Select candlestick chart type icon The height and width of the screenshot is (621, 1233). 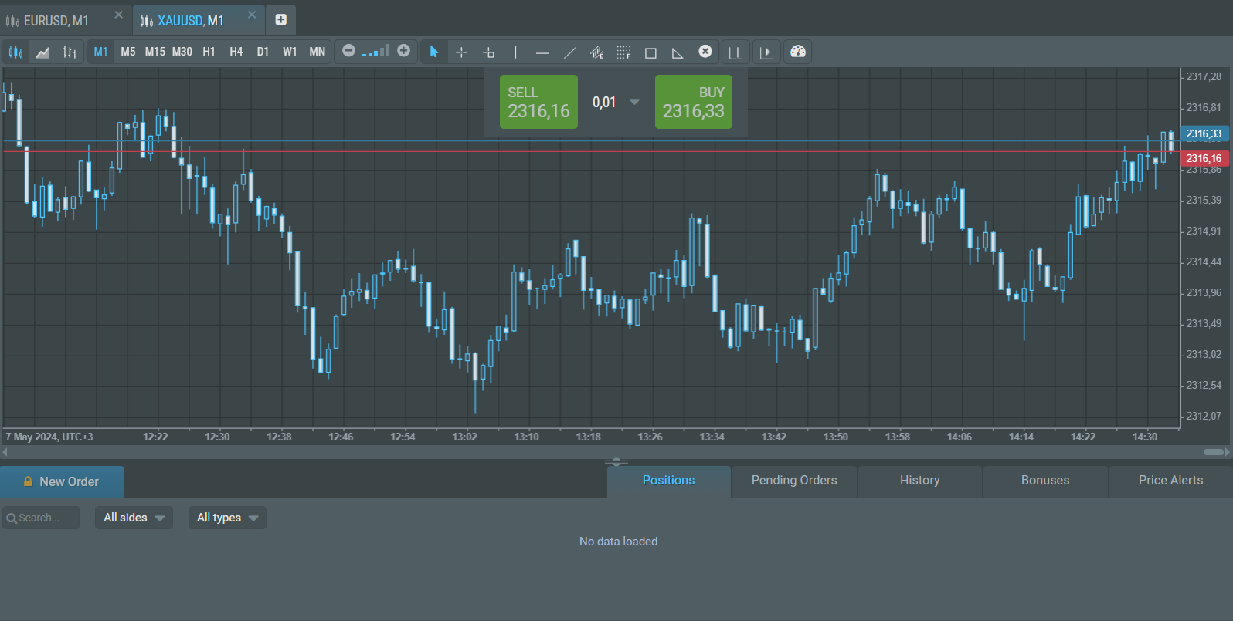15,52
